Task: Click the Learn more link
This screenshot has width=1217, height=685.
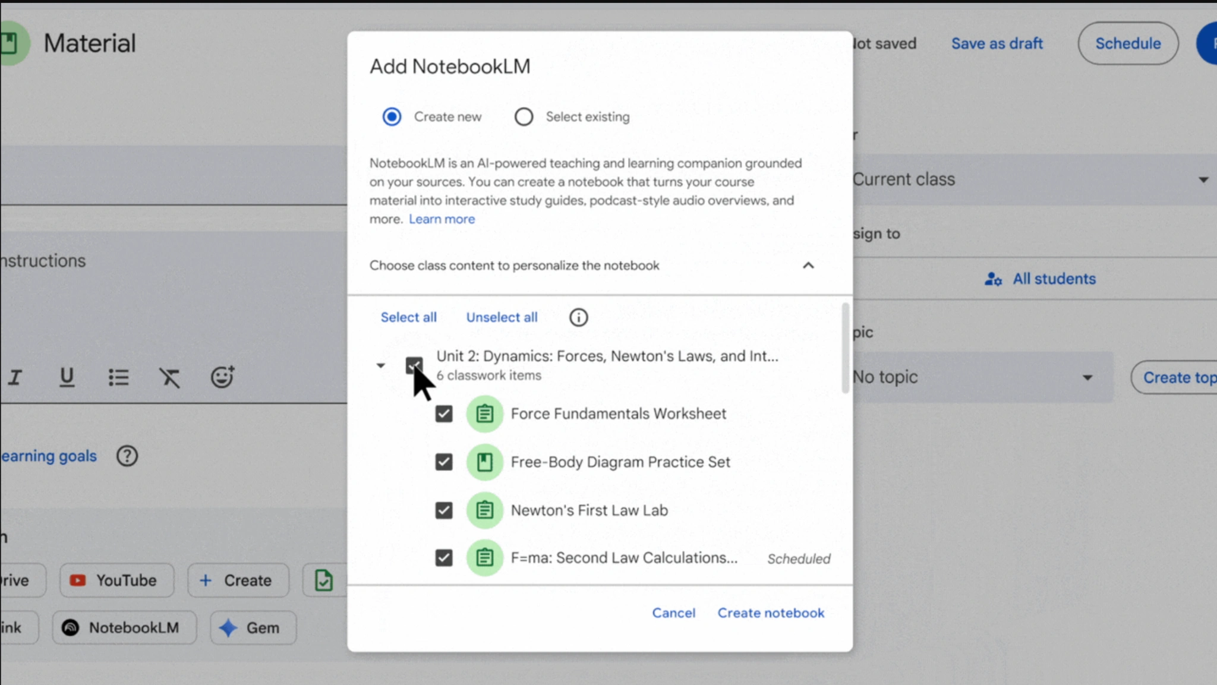Action: (442, 219)
